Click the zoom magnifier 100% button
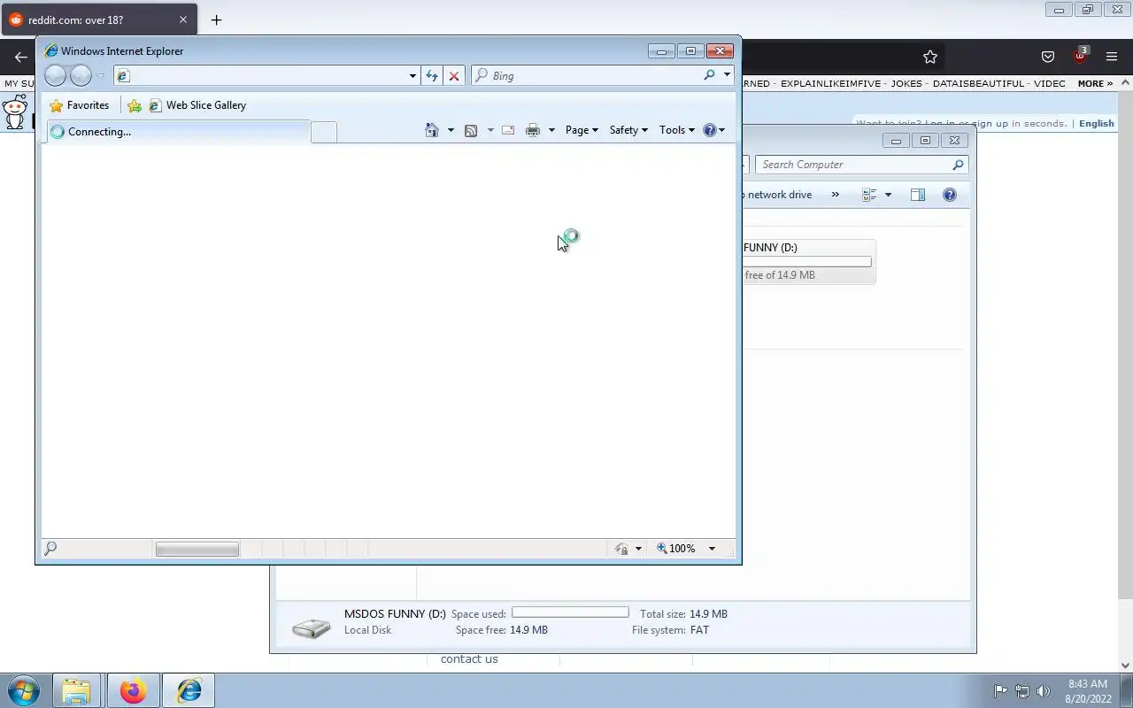Screen dimensions: 1133x708 coord(676,549)
